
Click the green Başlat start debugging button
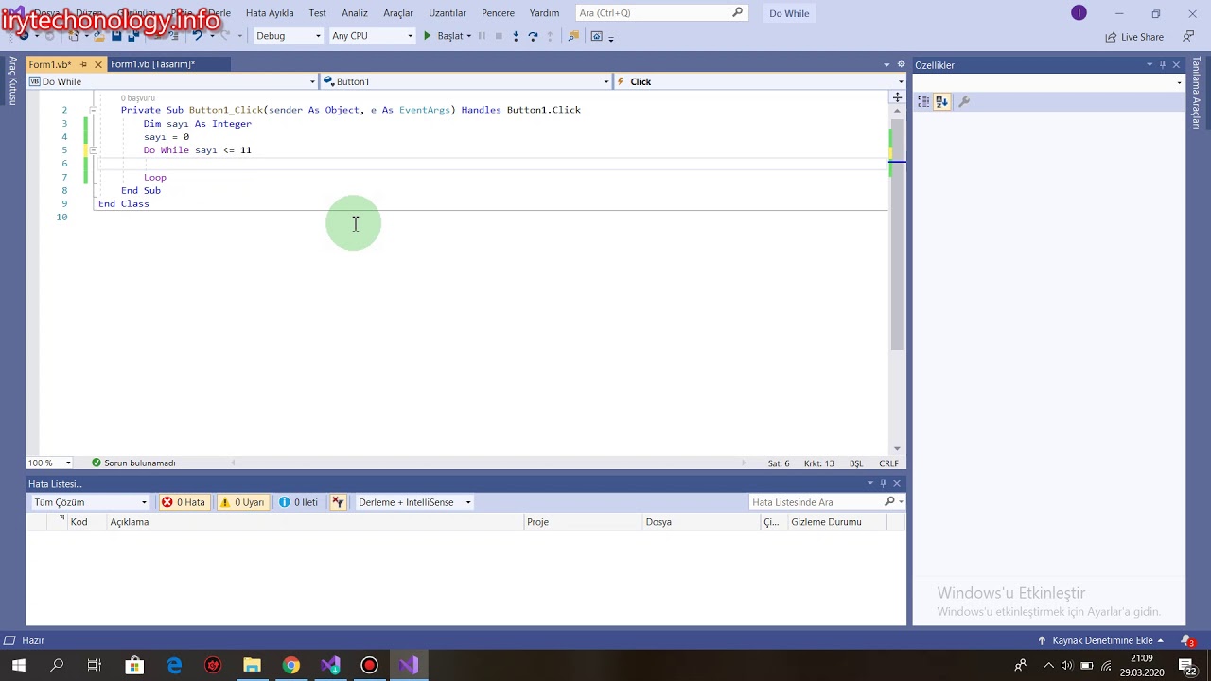444,36
